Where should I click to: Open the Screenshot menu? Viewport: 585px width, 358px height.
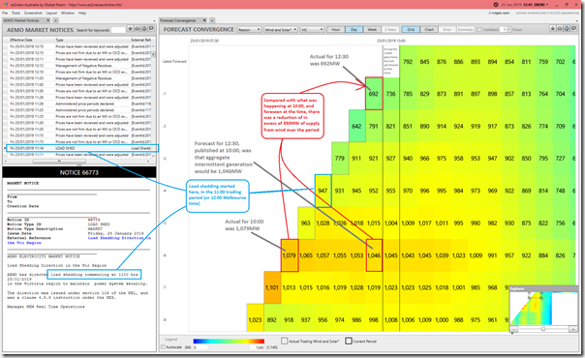tap(33, 13)
